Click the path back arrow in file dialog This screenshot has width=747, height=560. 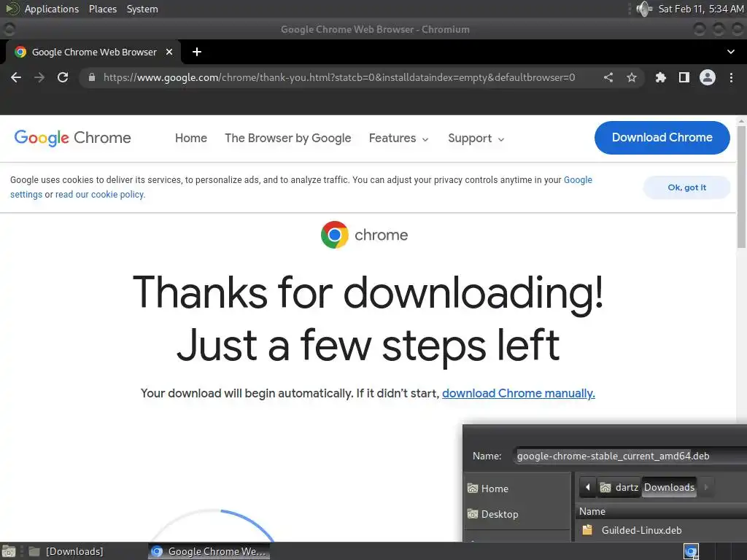click(x=587, y=487)
